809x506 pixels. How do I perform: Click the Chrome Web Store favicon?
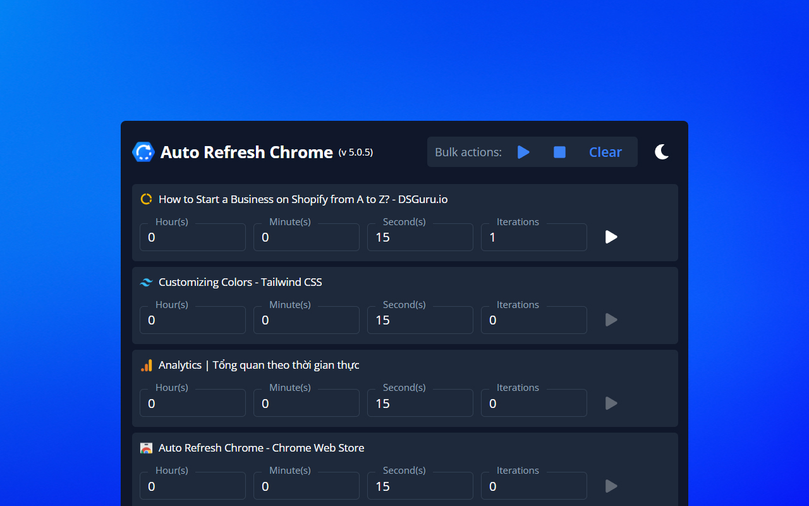[146, 448]
